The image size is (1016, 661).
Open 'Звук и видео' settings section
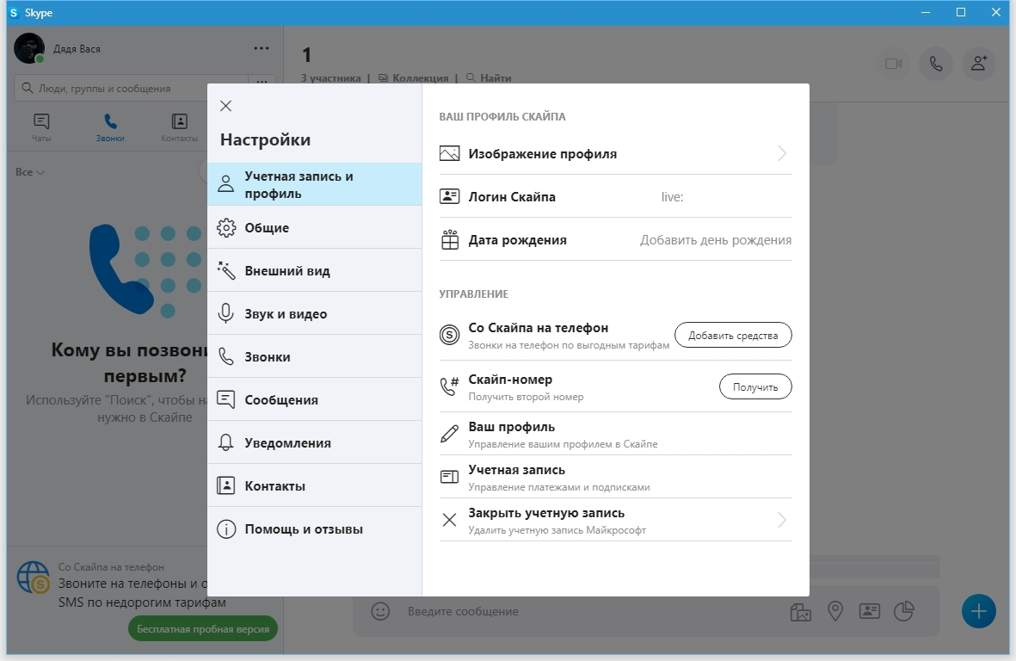pos(314,313)
